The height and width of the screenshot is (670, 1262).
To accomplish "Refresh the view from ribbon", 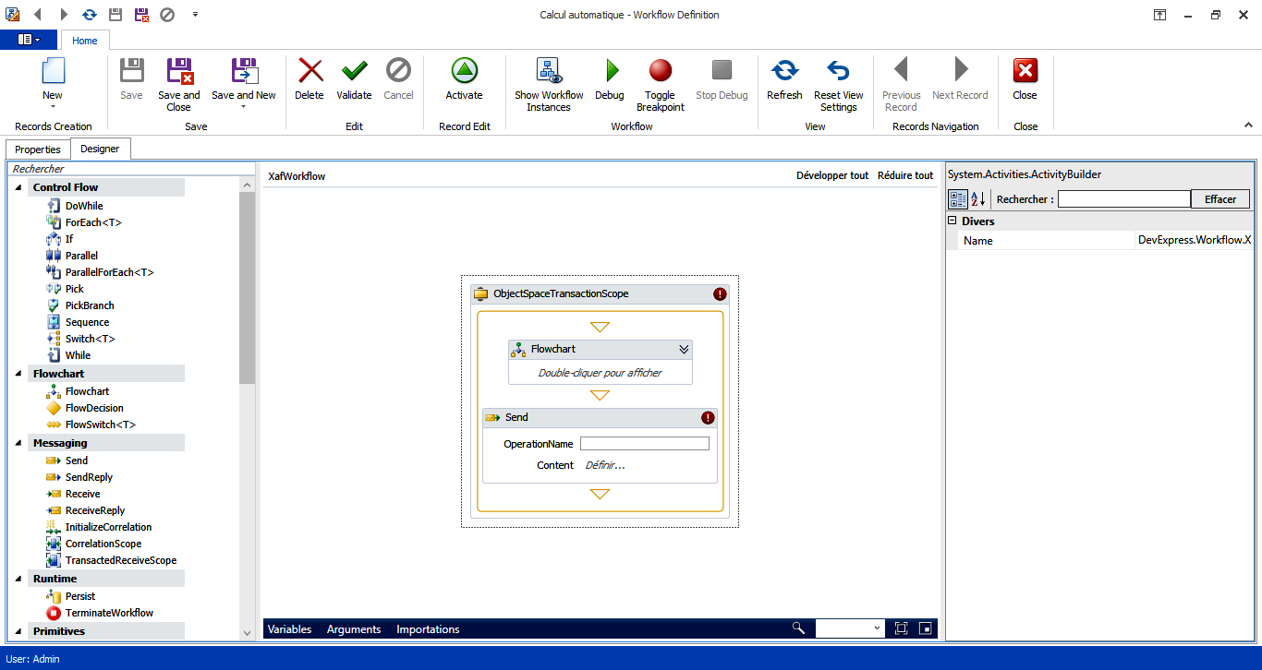I will [x=784, y=79].
